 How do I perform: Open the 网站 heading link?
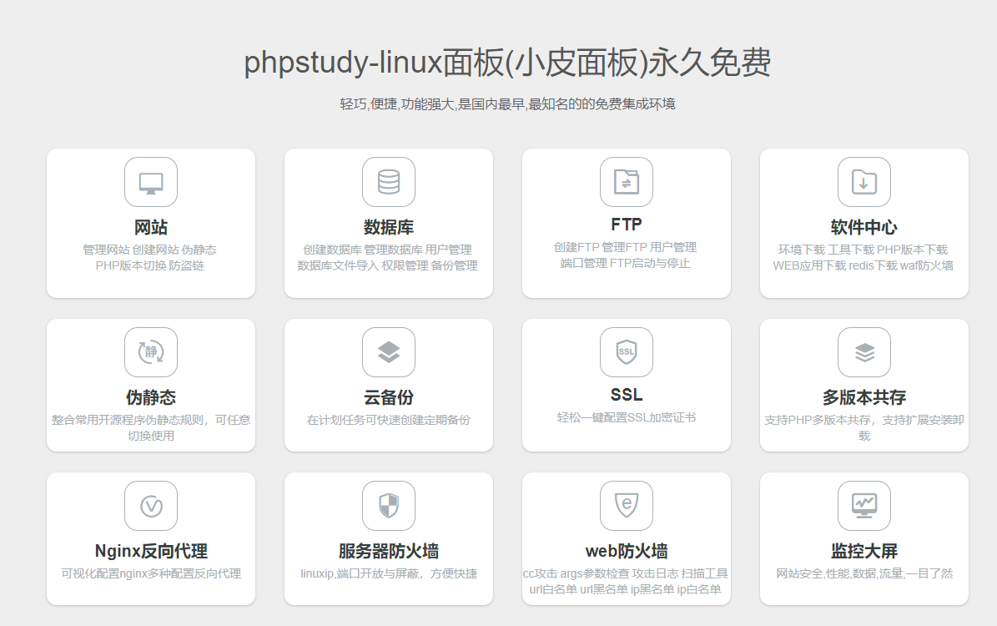pyautogui.click(x=151, y=228)
